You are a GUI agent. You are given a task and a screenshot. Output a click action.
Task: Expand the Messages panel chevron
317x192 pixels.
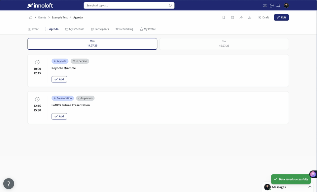click(310, 187)
